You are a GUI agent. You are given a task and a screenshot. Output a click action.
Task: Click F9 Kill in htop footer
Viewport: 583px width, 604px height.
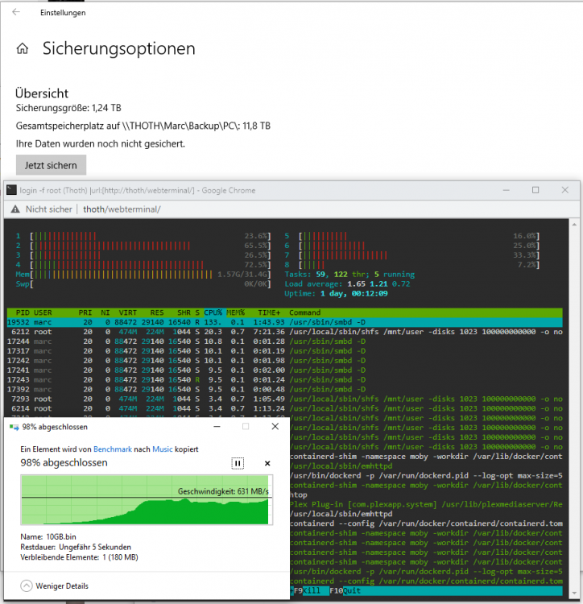click(x=311, y=590)
